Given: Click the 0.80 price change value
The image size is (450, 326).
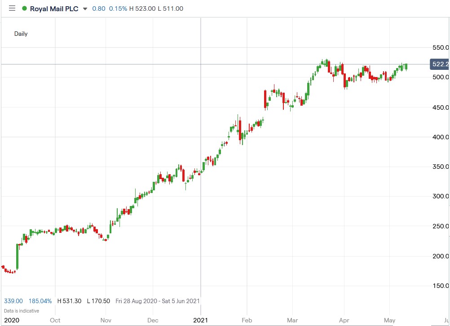Looking at the screenshot, I should coord(98,8).
